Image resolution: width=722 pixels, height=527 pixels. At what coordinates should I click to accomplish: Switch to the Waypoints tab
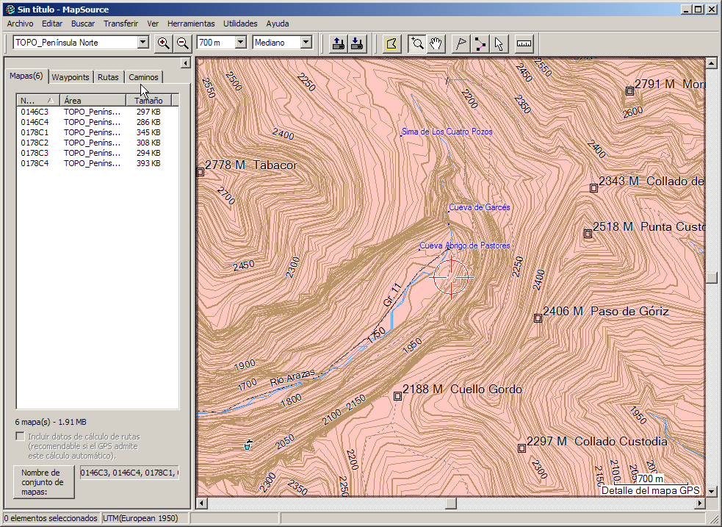pos(71,77)
